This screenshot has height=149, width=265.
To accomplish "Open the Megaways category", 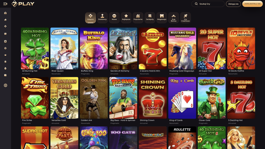I will click(162, 18).
